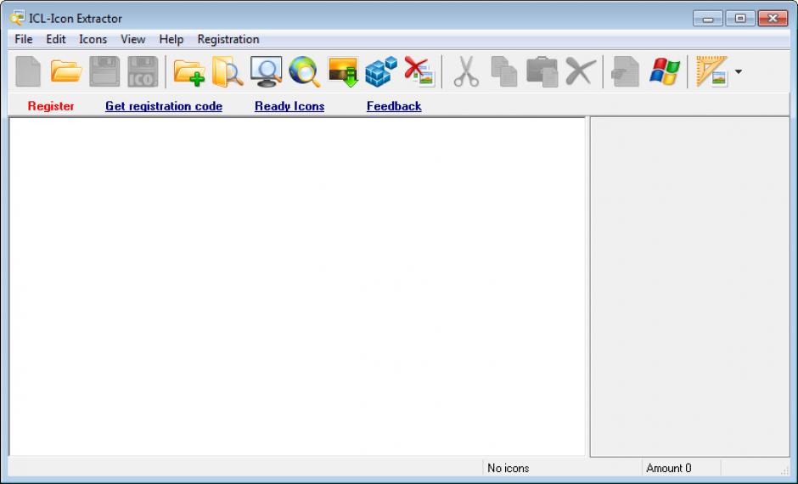The width and height of the screenshot is (798, 484).
Task: Click the Windows flag logo toolbar icon
Action: [664, 72]
